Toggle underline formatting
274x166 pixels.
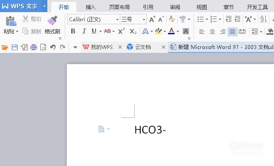(x=94, y=31)
